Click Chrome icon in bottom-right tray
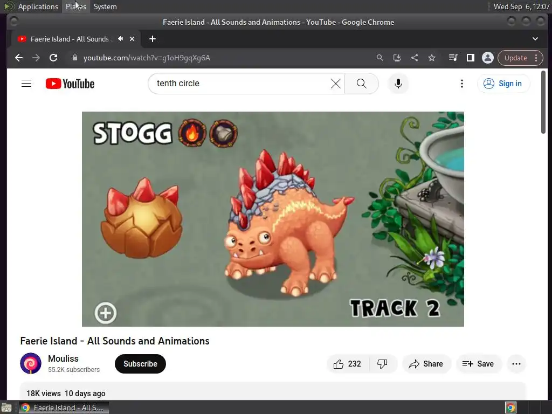 [510, 408]
